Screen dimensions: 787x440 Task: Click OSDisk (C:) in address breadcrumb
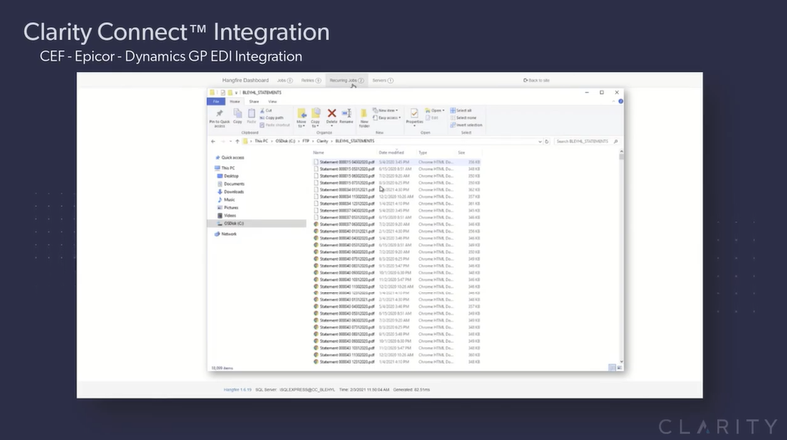[285, 141]
